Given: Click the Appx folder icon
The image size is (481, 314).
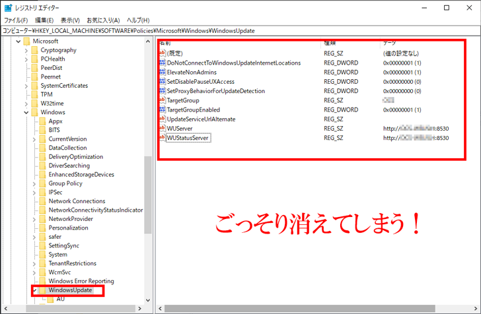Looking at the screenshot, I should click(43, 121).
